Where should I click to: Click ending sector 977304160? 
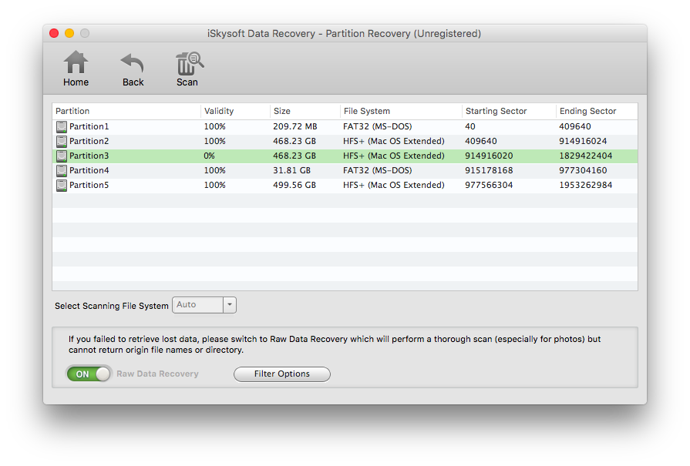point(583,170)
